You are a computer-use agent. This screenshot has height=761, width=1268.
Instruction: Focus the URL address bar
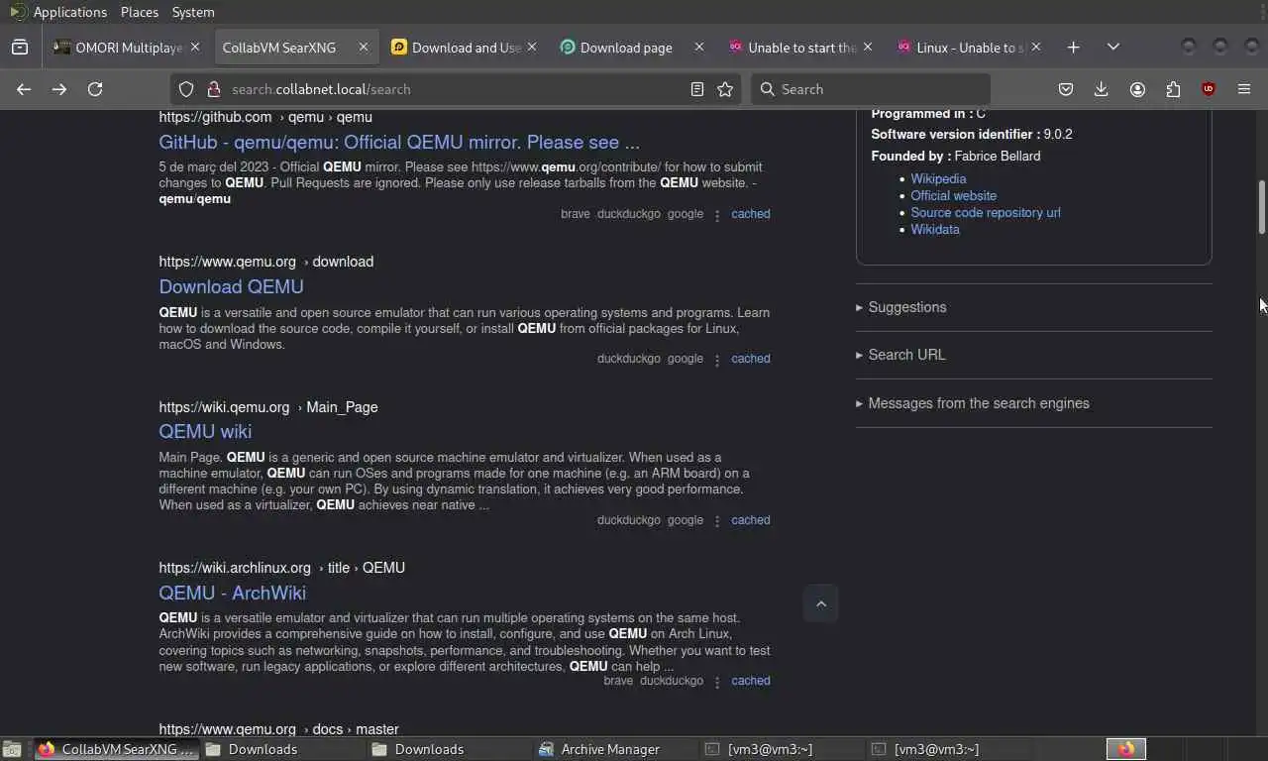coord(456,89)
